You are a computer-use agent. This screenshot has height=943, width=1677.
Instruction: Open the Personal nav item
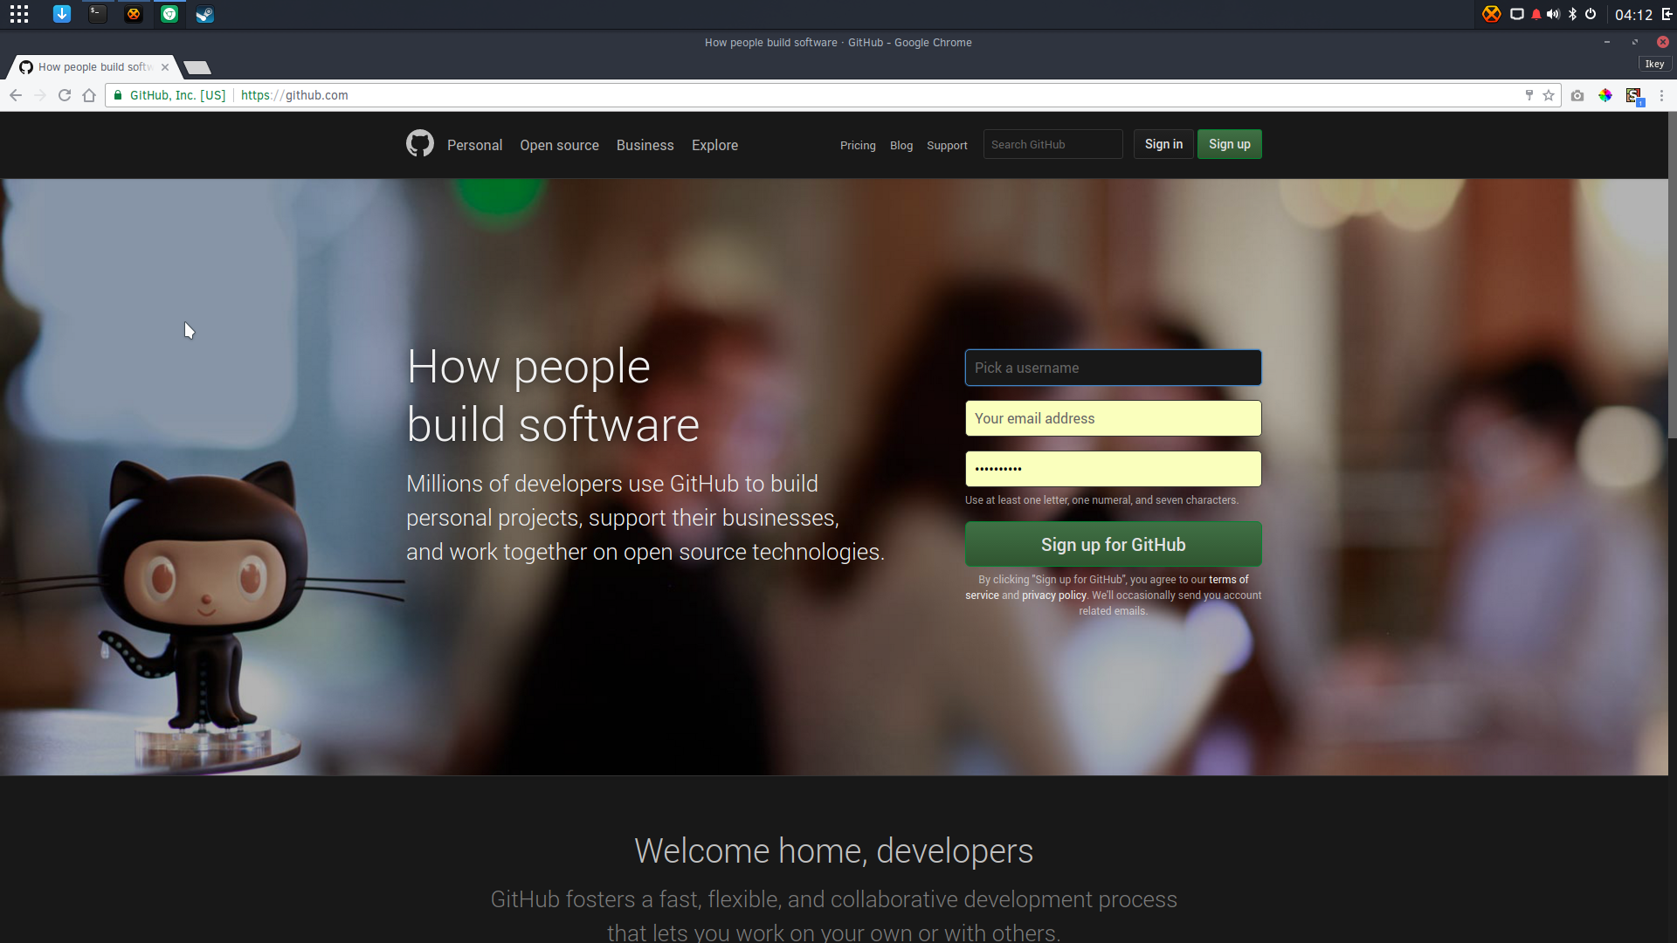474,145
